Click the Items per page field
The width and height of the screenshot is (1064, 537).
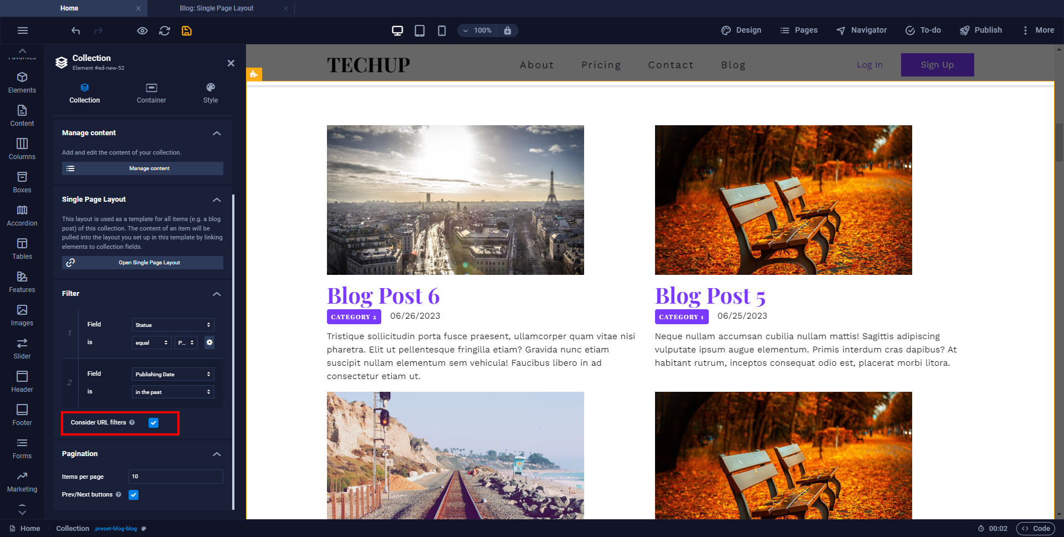(x=176, y=477)
